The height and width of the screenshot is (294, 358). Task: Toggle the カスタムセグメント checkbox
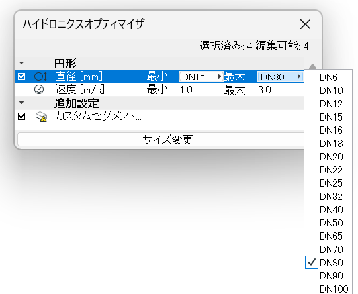pyautogui.click(x=21, y=117)
